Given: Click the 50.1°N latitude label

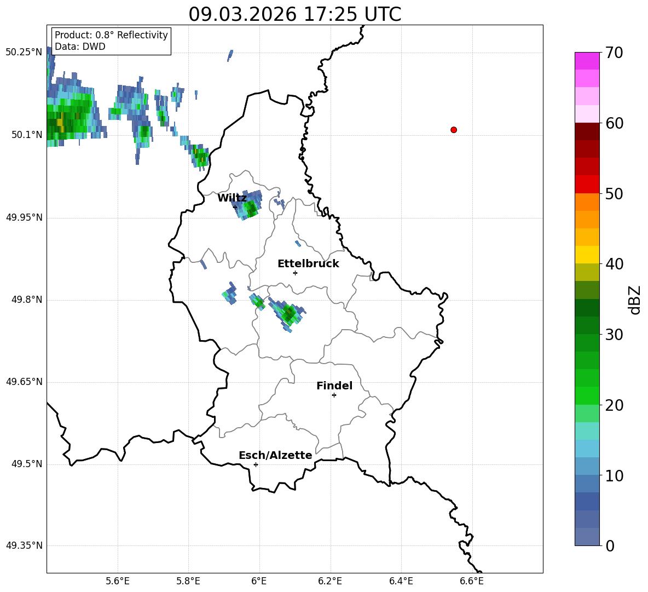Looking at the screenshot, I should click(27, 135).
